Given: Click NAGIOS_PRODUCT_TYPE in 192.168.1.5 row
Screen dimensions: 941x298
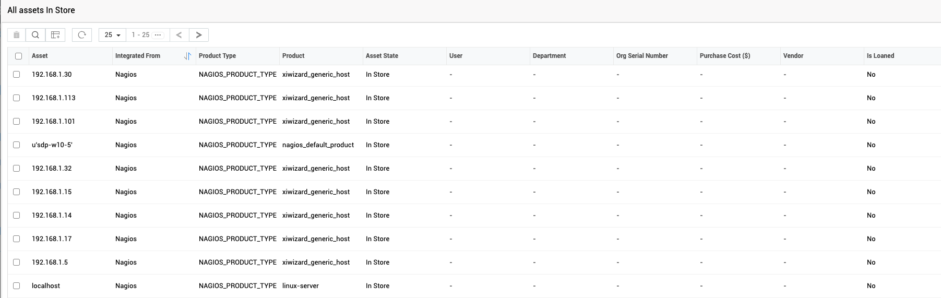Looking at the screenshot, I should (237, 263).
